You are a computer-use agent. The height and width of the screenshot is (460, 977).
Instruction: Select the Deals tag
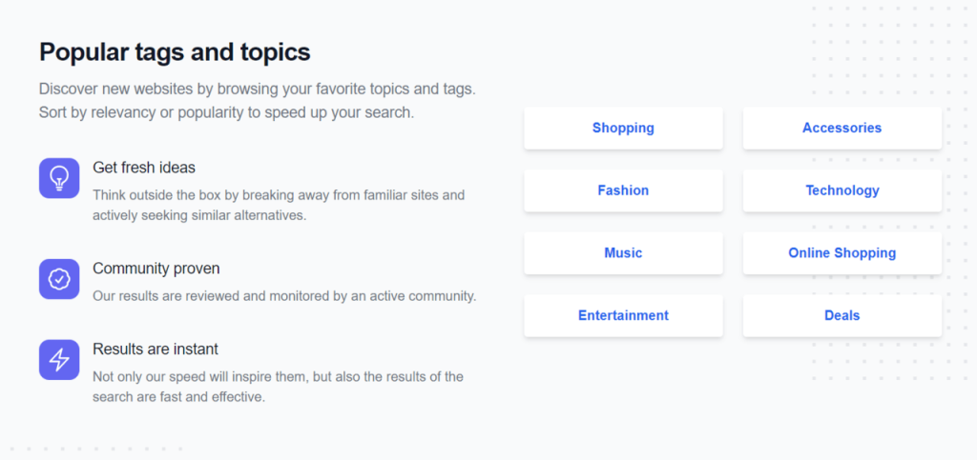(842, 316)
